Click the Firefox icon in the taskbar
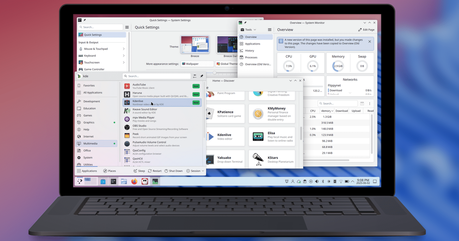This screenshot has height=241, width=459. (134, 182)
